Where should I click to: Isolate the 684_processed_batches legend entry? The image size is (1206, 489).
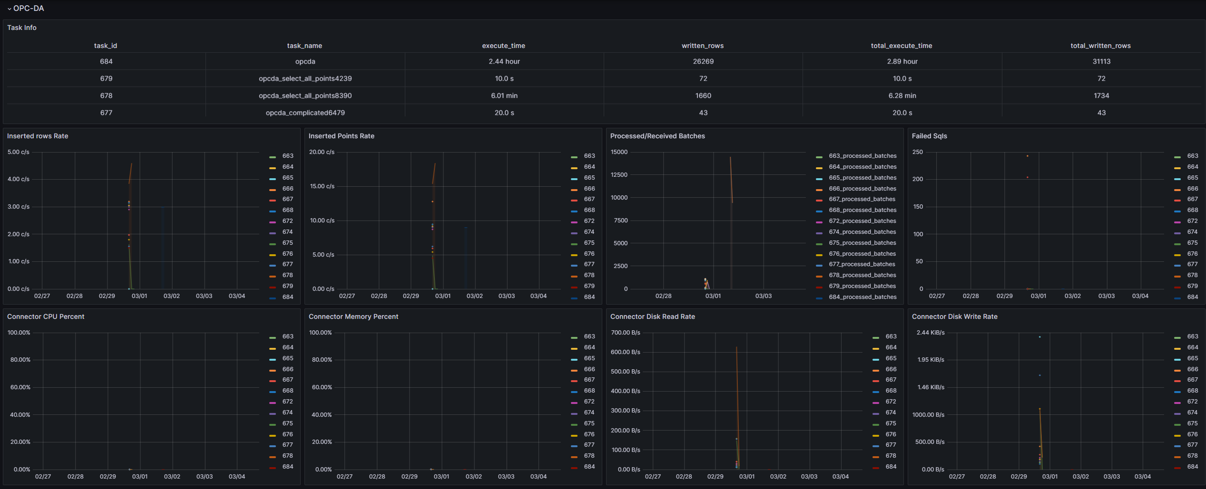pyautogui.click(x=862, y=297)
